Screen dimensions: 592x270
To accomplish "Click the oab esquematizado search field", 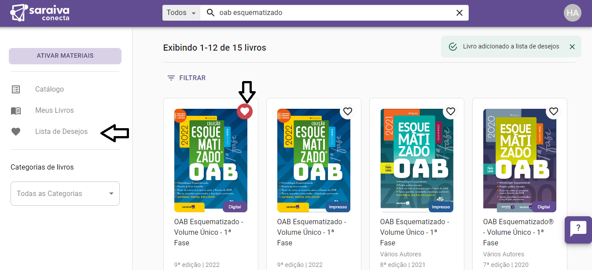I will point(335,13).
